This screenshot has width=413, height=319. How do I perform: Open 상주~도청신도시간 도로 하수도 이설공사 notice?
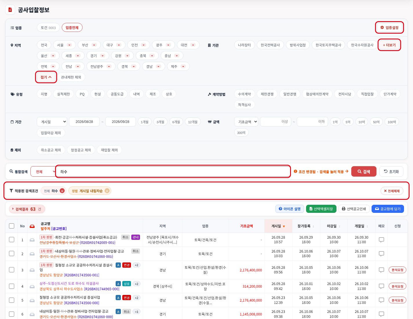69,283
